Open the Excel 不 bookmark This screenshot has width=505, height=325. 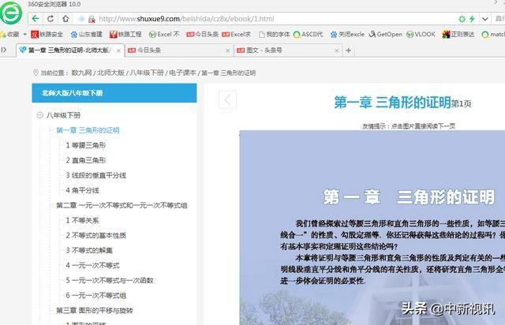[x=164, y=34]
